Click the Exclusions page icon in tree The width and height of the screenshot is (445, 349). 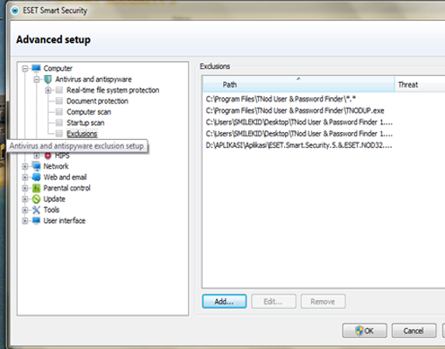click(59, 134)
